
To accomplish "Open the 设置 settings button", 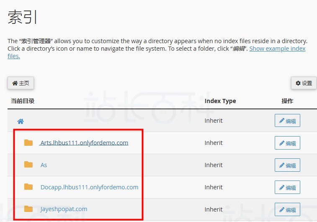I will [304, 83].
